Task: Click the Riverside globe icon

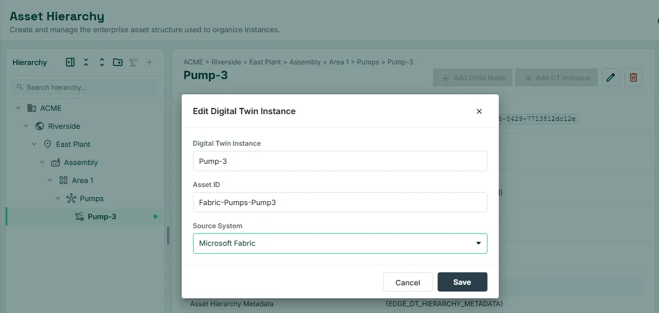Action: coord(40,126)
